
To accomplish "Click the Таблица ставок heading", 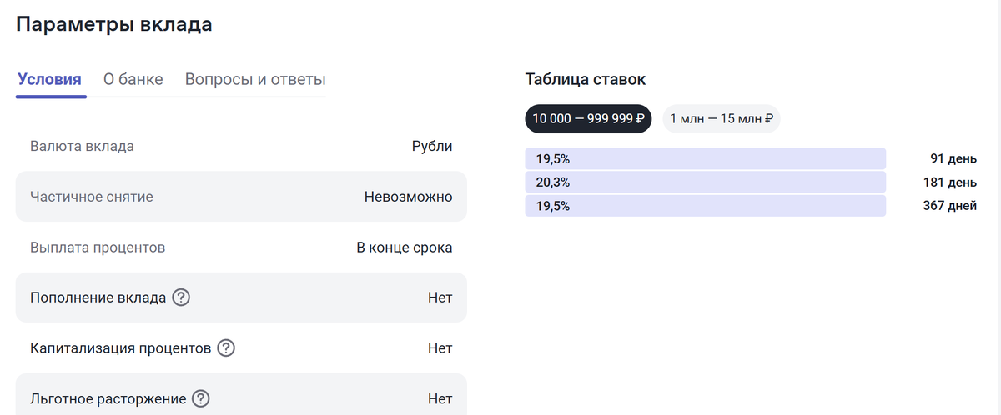I will [586, 79].
